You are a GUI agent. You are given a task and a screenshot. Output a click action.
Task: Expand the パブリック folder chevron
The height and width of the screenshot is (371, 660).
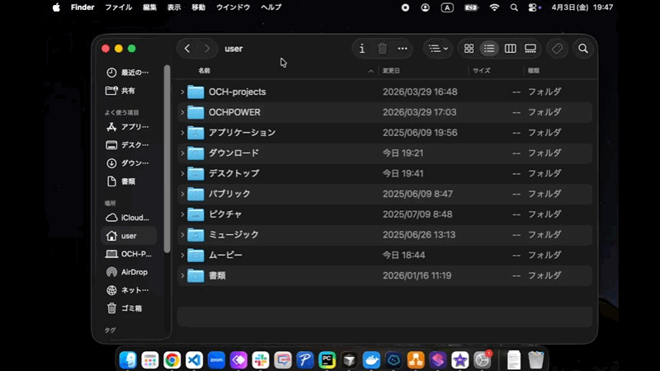point(182,194)
